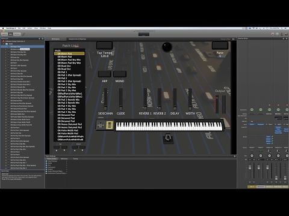Viewport: 289px width, 216px height.
Task: Select OB Pad 1 (Pan Spread) in workspace list
Action: click(69, 75)
